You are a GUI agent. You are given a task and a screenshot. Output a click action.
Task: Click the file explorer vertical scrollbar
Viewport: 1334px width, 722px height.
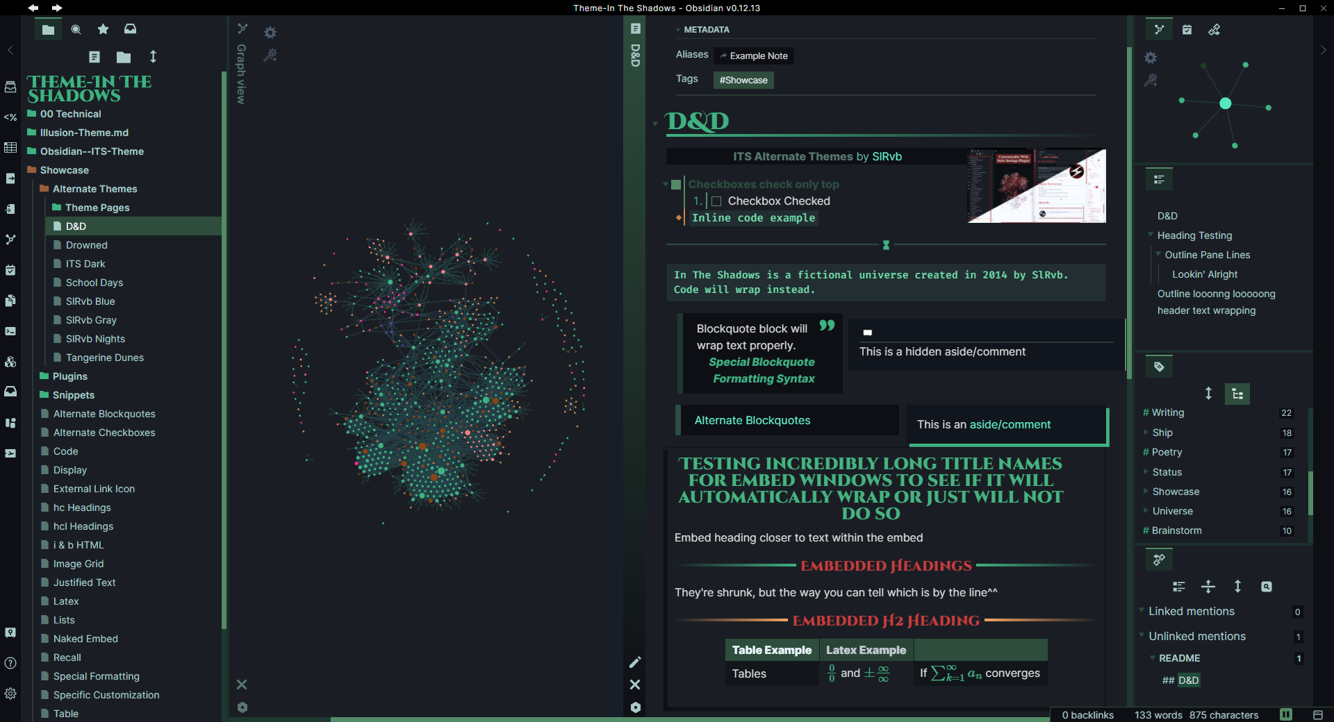(x=224, y=351)
